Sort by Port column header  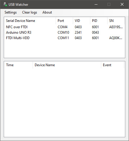click(64, 21)
